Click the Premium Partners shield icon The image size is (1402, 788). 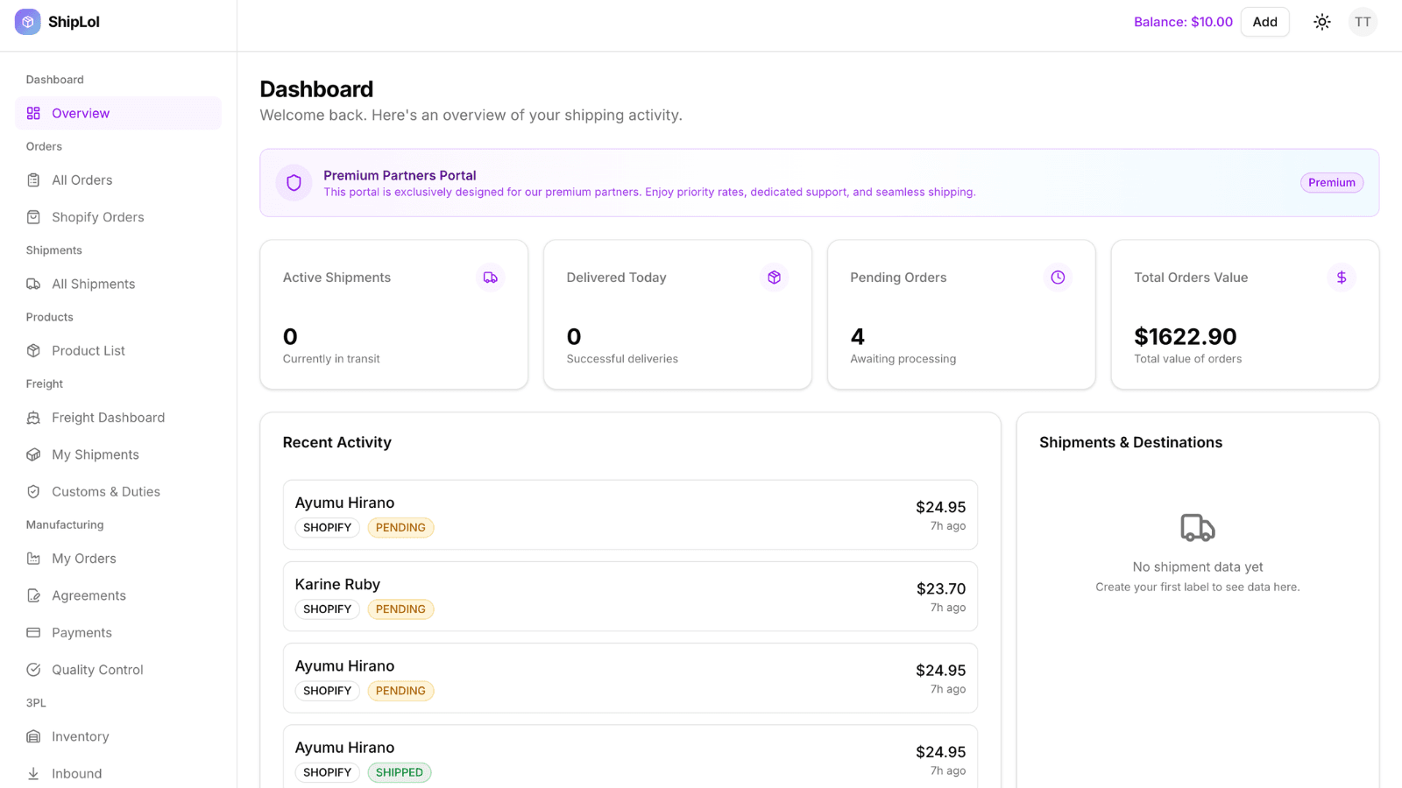click(x=294, y=183)
